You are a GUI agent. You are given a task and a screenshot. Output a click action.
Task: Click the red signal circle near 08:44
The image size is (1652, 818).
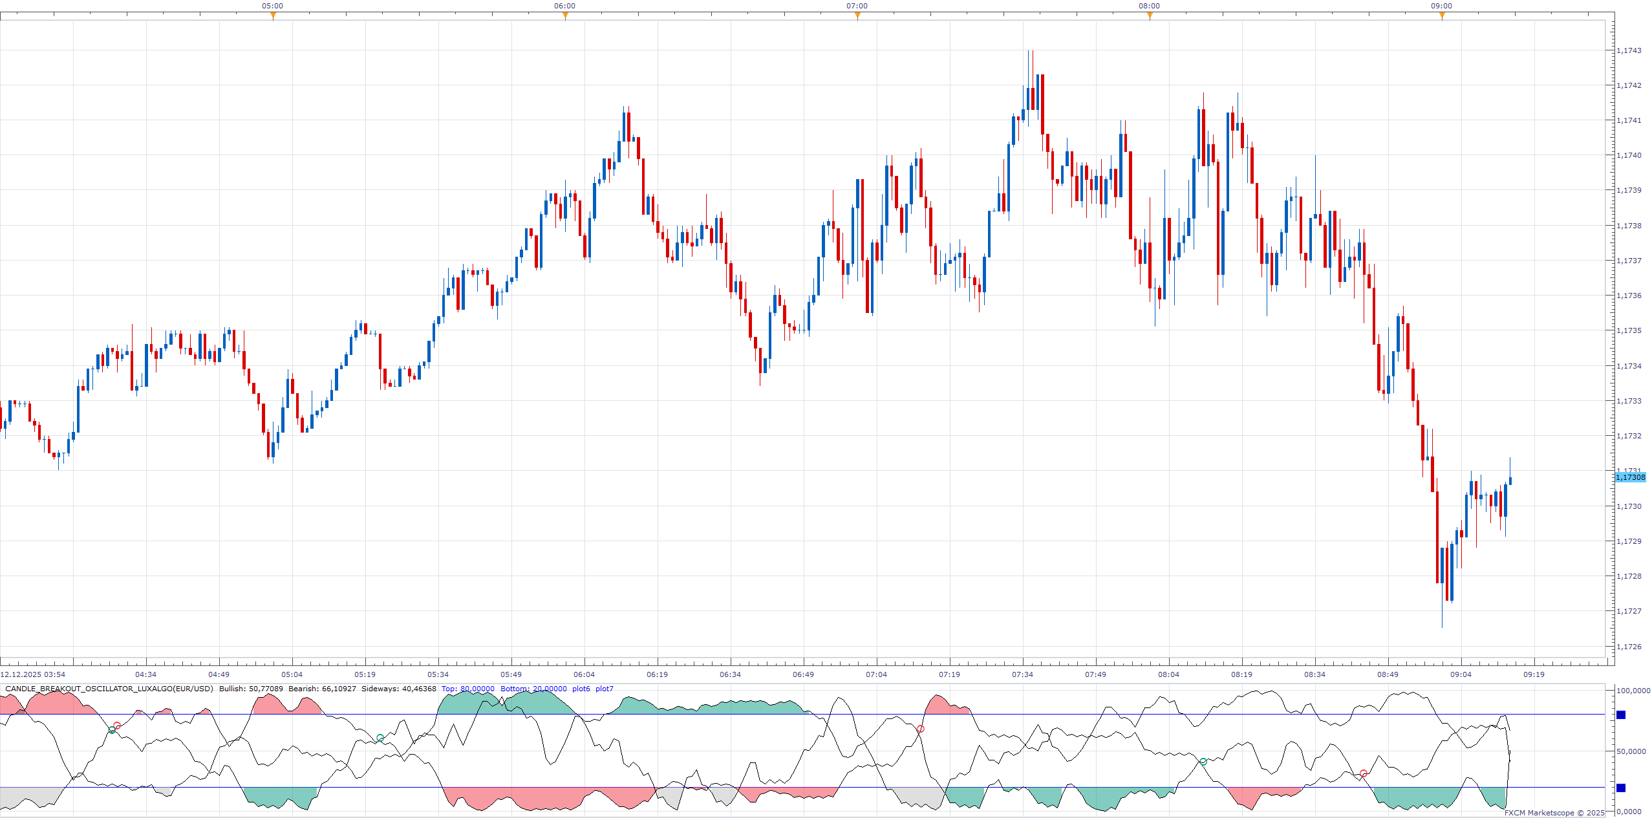click(x=1364, y=773)
